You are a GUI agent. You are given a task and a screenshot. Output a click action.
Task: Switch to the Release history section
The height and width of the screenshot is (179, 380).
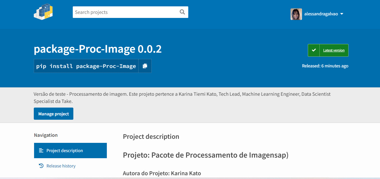(x=61, y=165)
